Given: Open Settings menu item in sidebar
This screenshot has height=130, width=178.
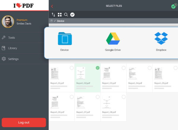Looking at the screenshot, I should [x=24, y=59].
